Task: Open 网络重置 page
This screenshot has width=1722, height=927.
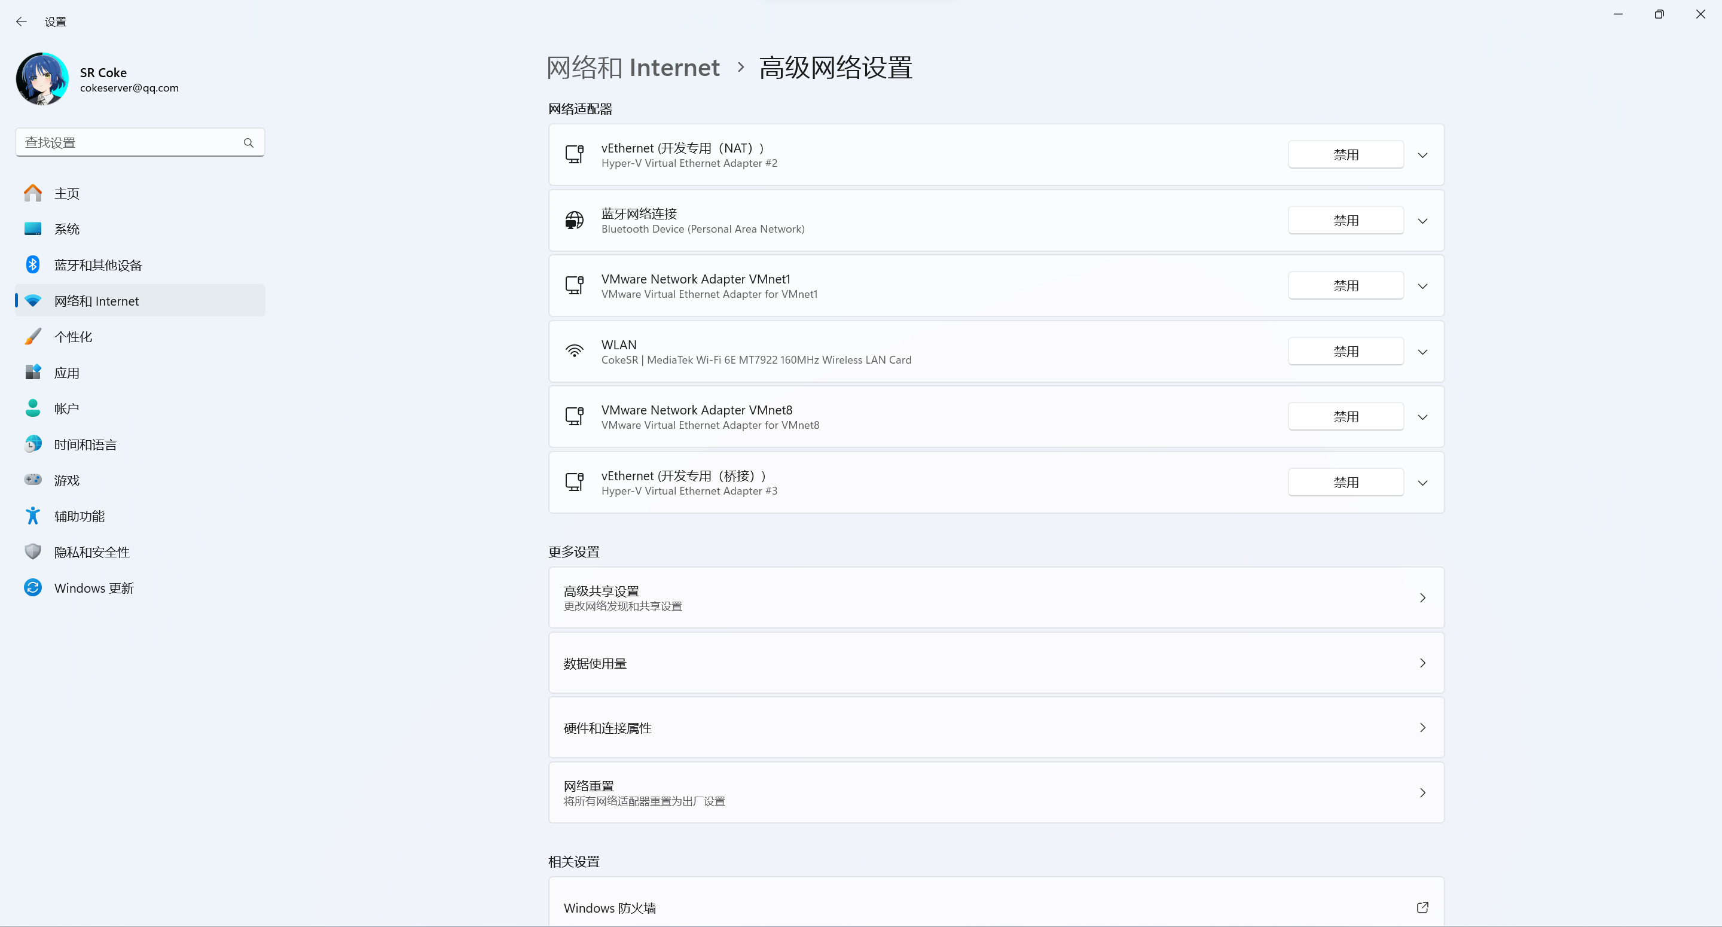Action: pos(996,792)
